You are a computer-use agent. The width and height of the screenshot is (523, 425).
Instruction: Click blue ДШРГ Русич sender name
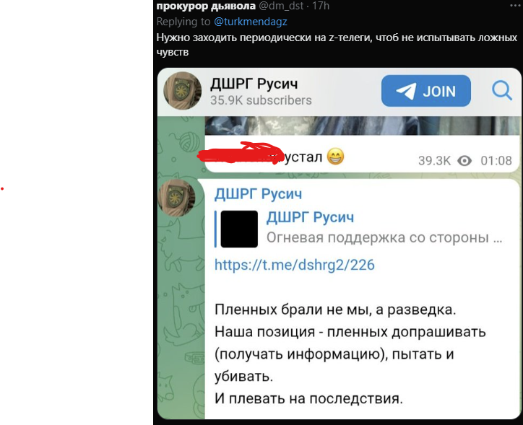click(258, 194)
